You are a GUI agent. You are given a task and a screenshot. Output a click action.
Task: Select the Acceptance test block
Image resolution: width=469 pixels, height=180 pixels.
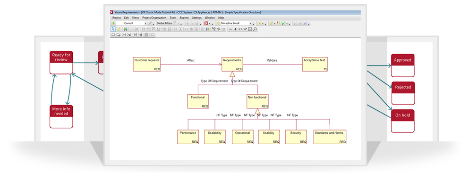click(315, 64)
